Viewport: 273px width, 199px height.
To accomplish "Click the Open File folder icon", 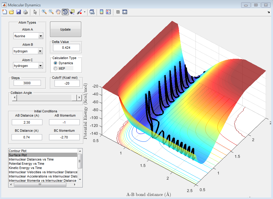I will point(12,12).
